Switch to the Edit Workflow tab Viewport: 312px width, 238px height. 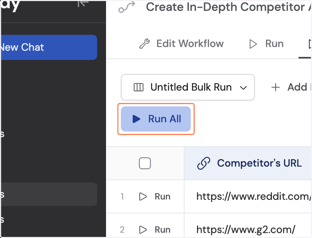pyautogui.click(x=181, y=44)
